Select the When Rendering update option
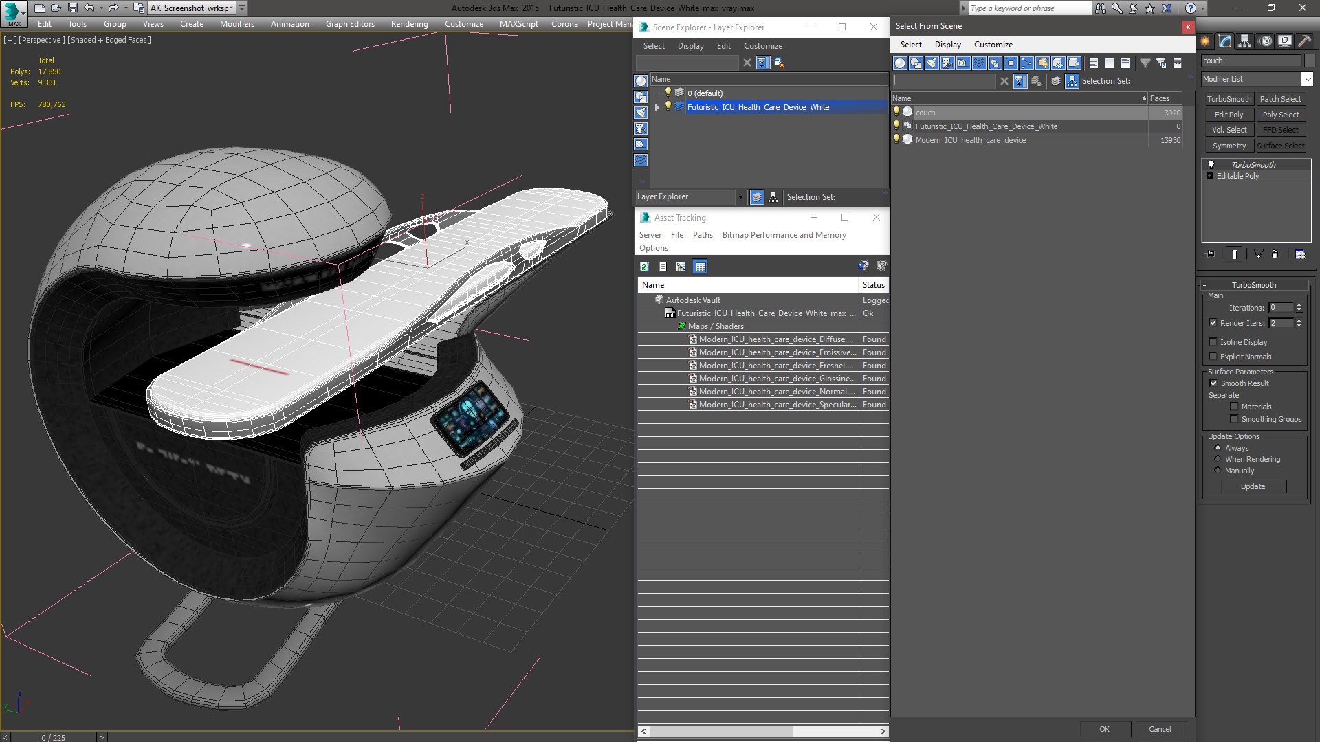Screen dimensions: 1320x742 coord(1218,459)
